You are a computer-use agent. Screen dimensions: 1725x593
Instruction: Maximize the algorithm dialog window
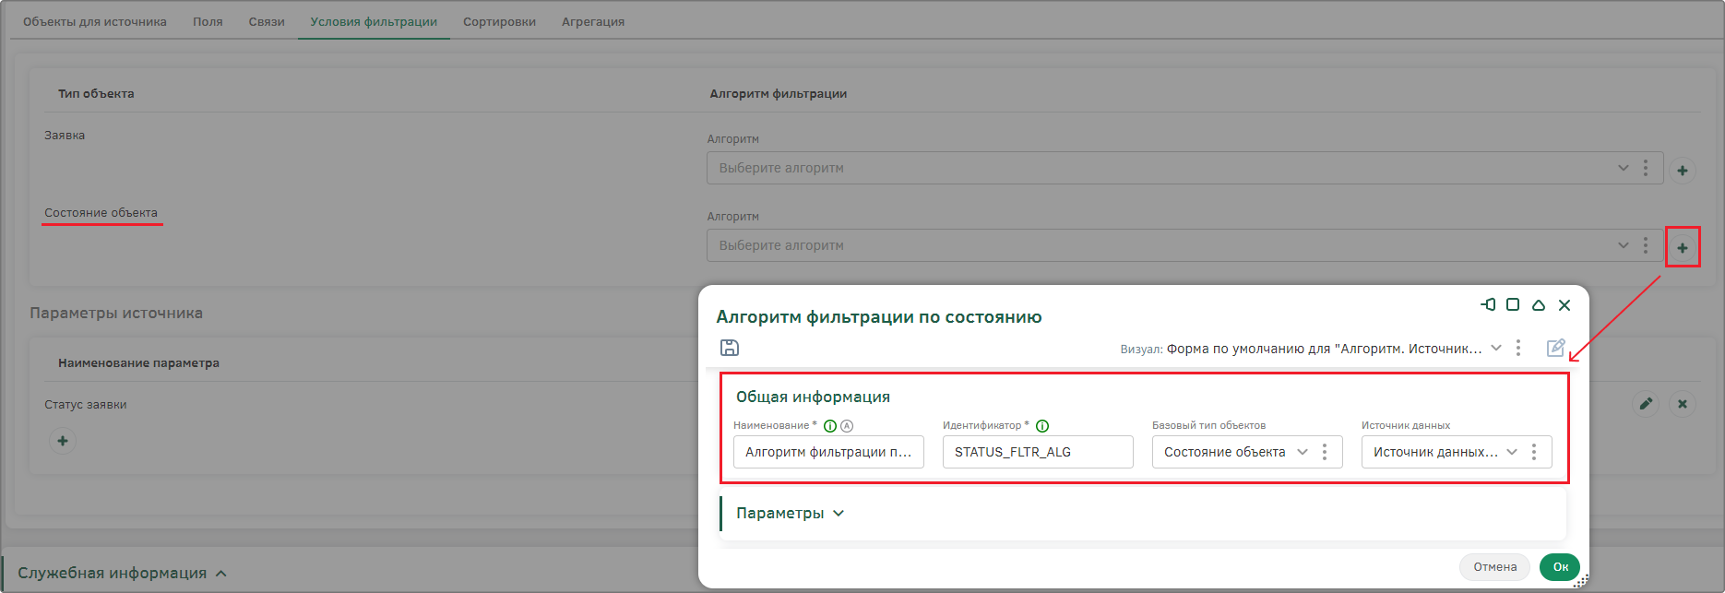click(x=1513, y=304)
